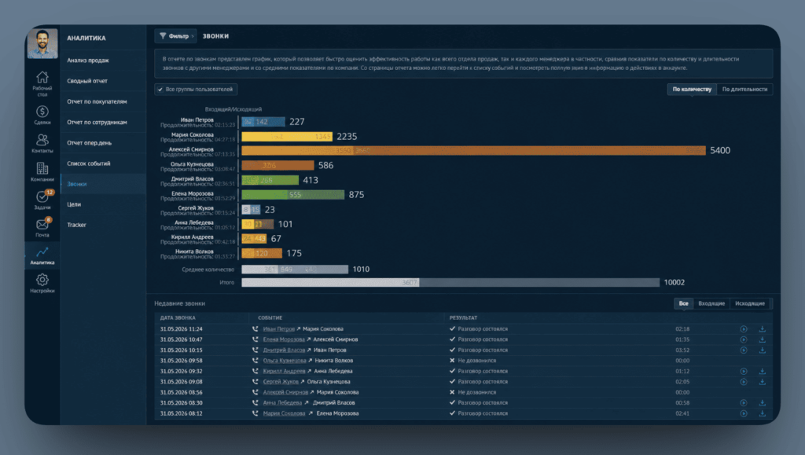Screen dimensions: 805x455
Task: Open Елена Морозова link in calls table
Action: [284, 339]
